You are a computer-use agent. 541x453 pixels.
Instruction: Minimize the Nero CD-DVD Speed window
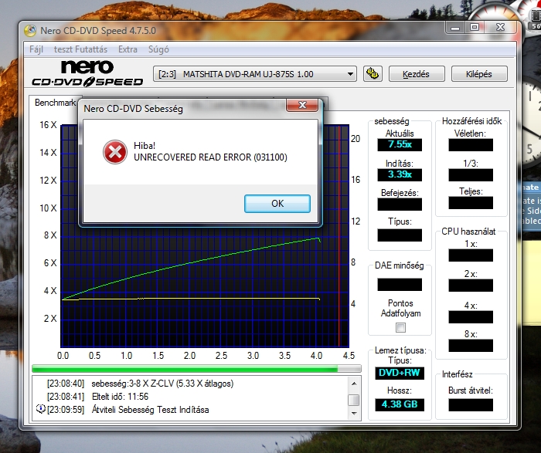pyautogui.click(x=455, y=28)
